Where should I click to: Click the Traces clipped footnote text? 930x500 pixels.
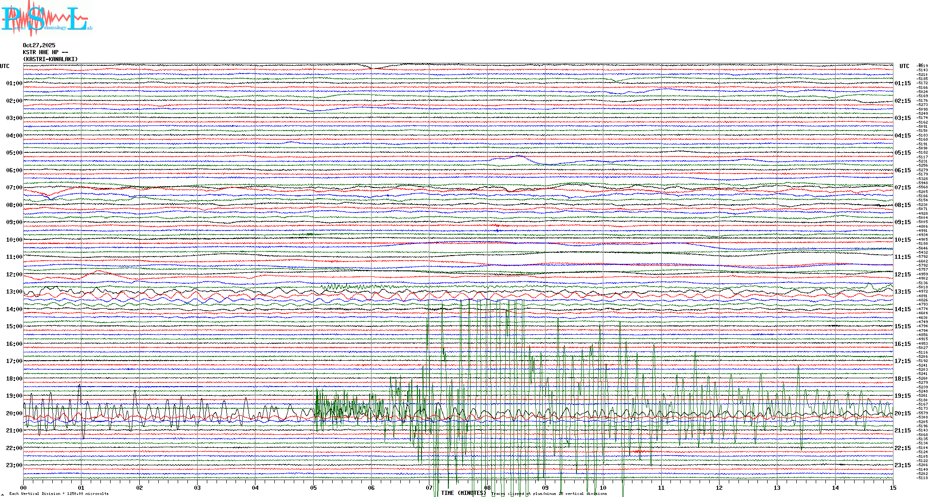(x=549, y=494)
